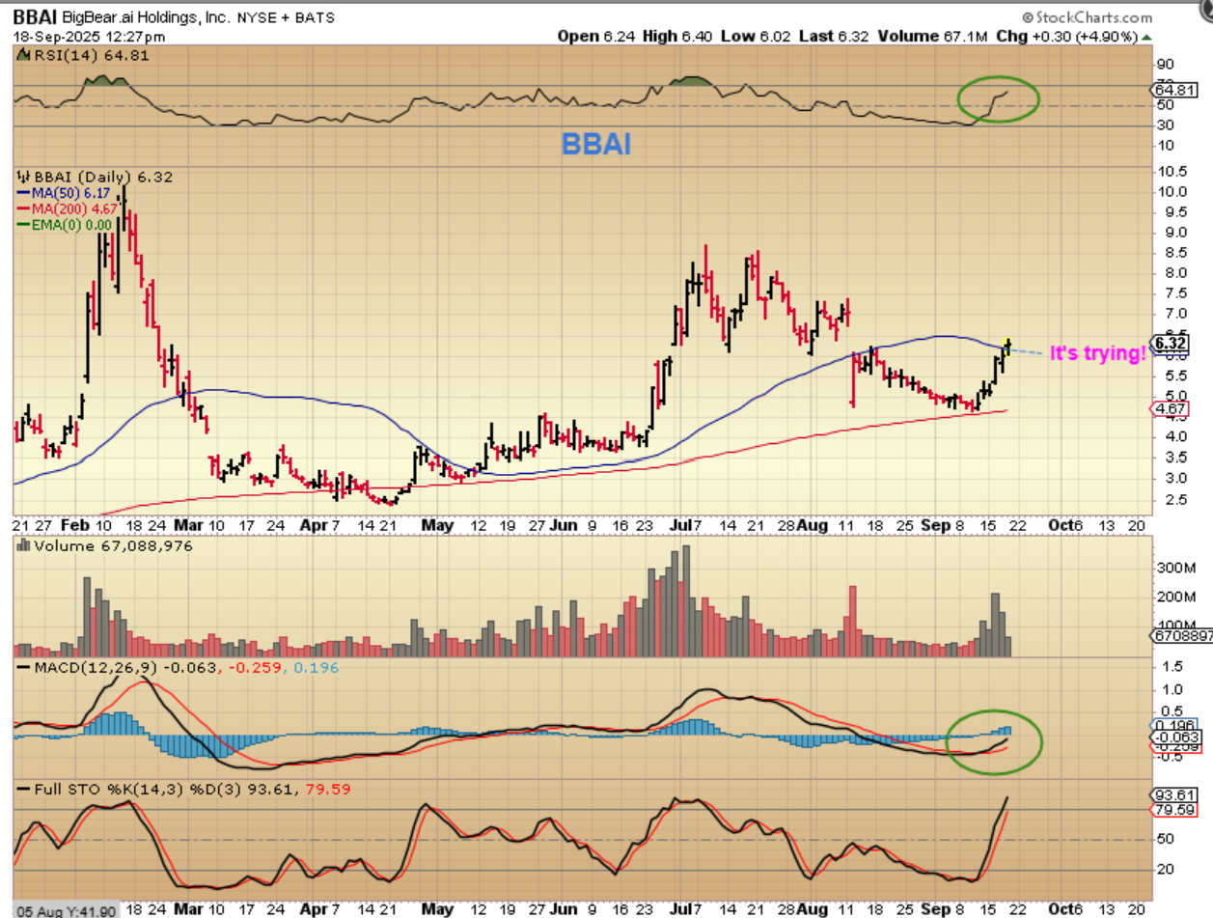Image resolution: width=1213 pixels, height=918 pixels.
Task: Click the 10.0 price axis label
Action: coord(1172,190)
